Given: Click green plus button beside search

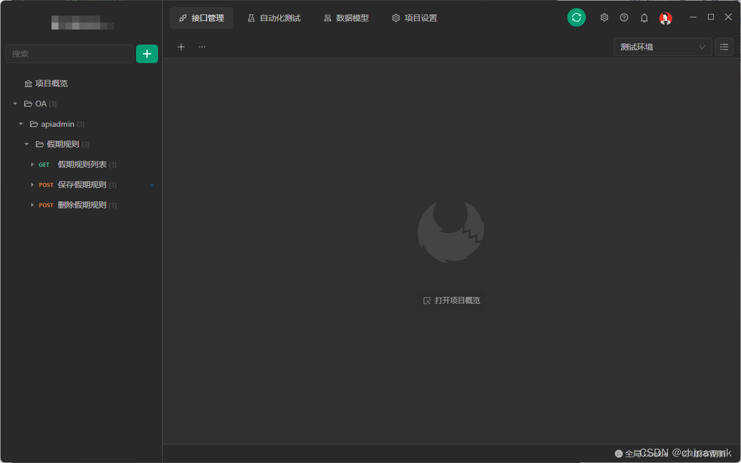Looking at the screenshot, I should [x=147, y=54].
